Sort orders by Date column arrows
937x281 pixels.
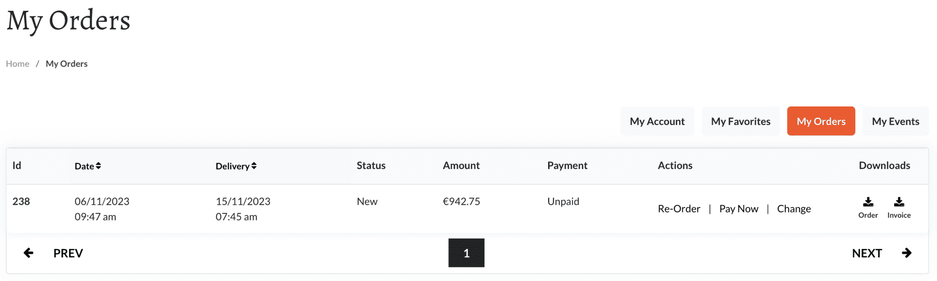pos(98,166)
